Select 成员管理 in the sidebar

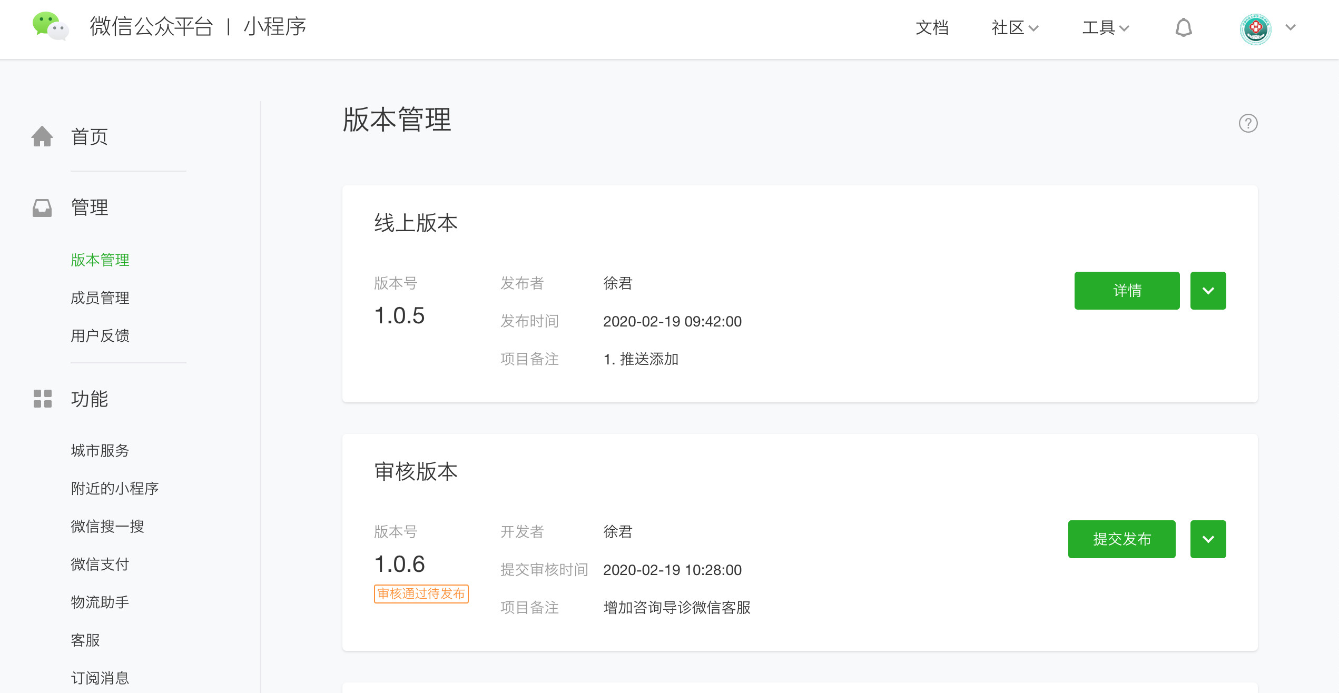pyautogui.click(x=100, y=298)
